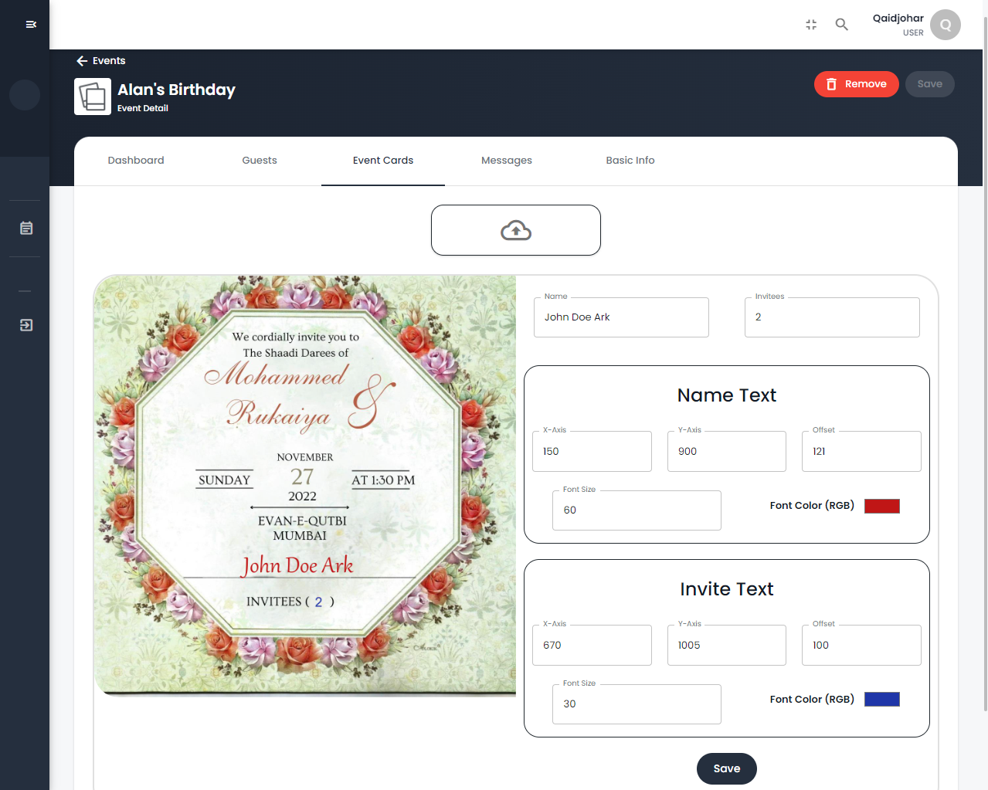Open search with the magnifier icon
Screen dimensions: 988x790
tap(841, 24)
